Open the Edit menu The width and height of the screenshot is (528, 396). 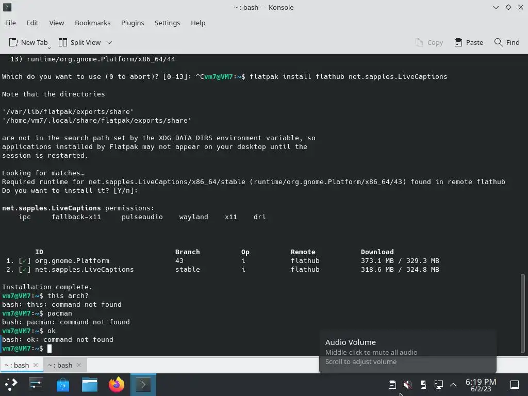click(32, 23)
